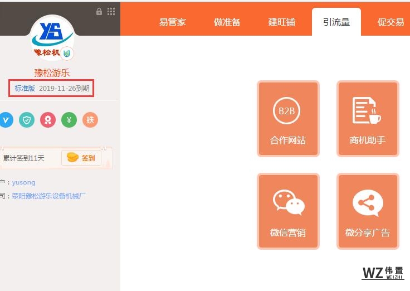The height and width of the screenshot is (291, 410).
Task: Click the pink award ribbon badge
Action: click(x=48, y=120)
